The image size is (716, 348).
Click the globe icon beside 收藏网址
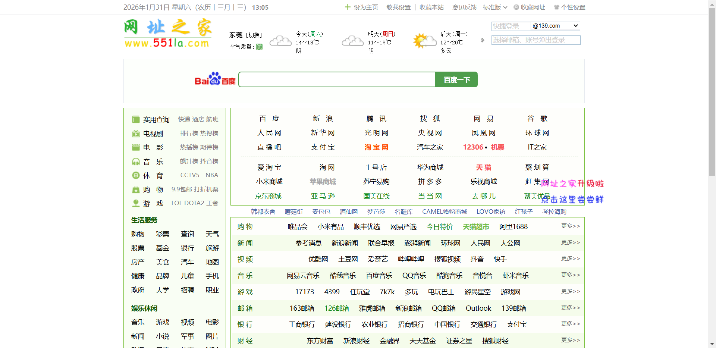coord(516,7)
